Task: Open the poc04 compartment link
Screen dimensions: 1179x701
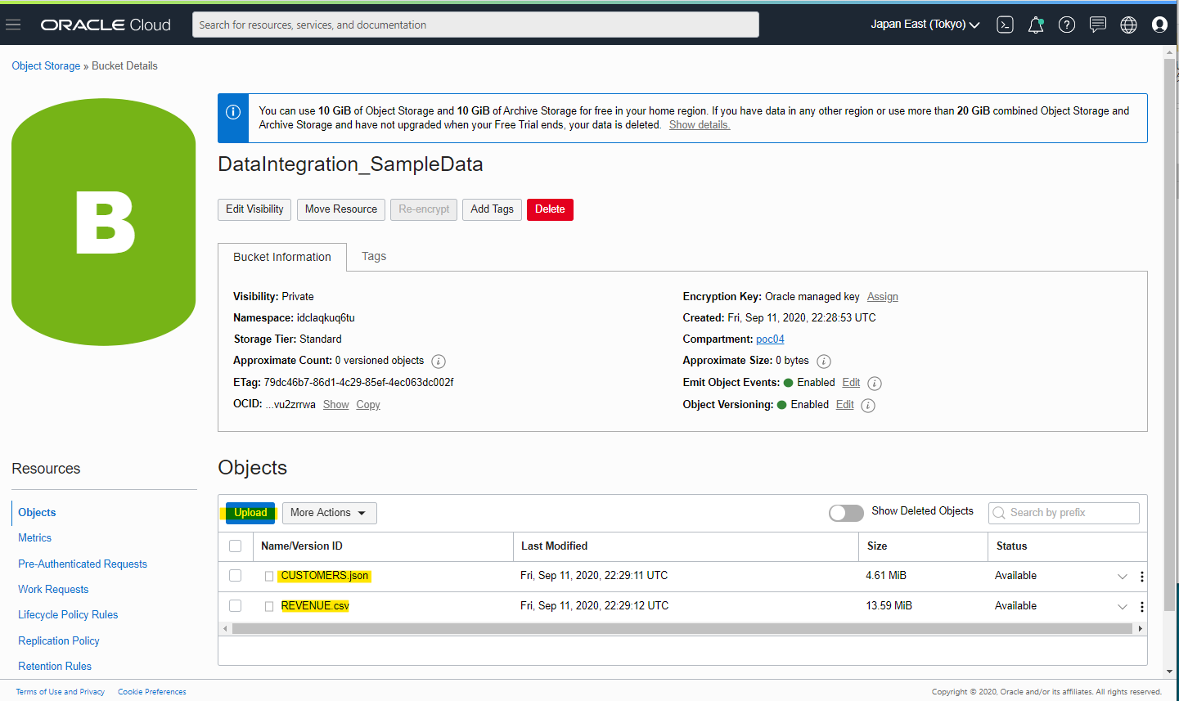Action: (x=770, y=339)
